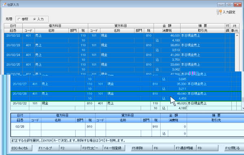The width and height of the screenshot is (244, 155).
Task: Click consumption tax 4,458 cell
Action: coord(177,98)
